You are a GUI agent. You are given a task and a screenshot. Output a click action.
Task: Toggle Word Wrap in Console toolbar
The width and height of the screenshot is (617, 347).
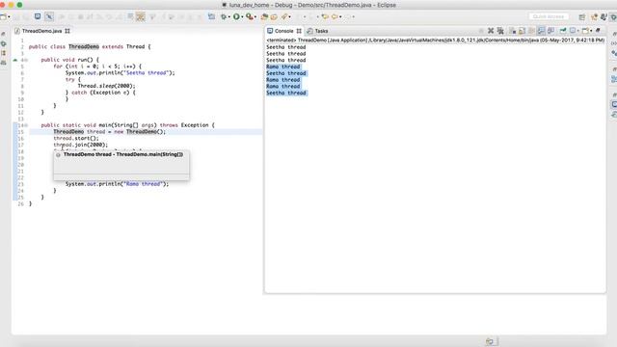pyautogui.click(x=531, y=31)
